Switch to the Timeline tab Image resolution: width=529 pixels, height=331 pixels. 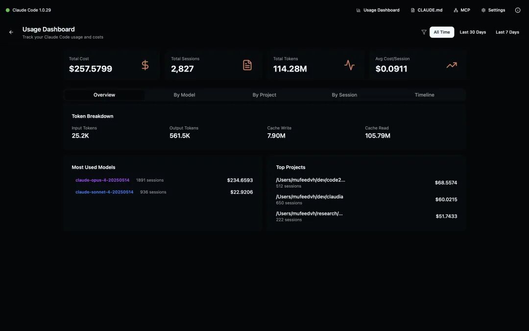click(424, 95)
